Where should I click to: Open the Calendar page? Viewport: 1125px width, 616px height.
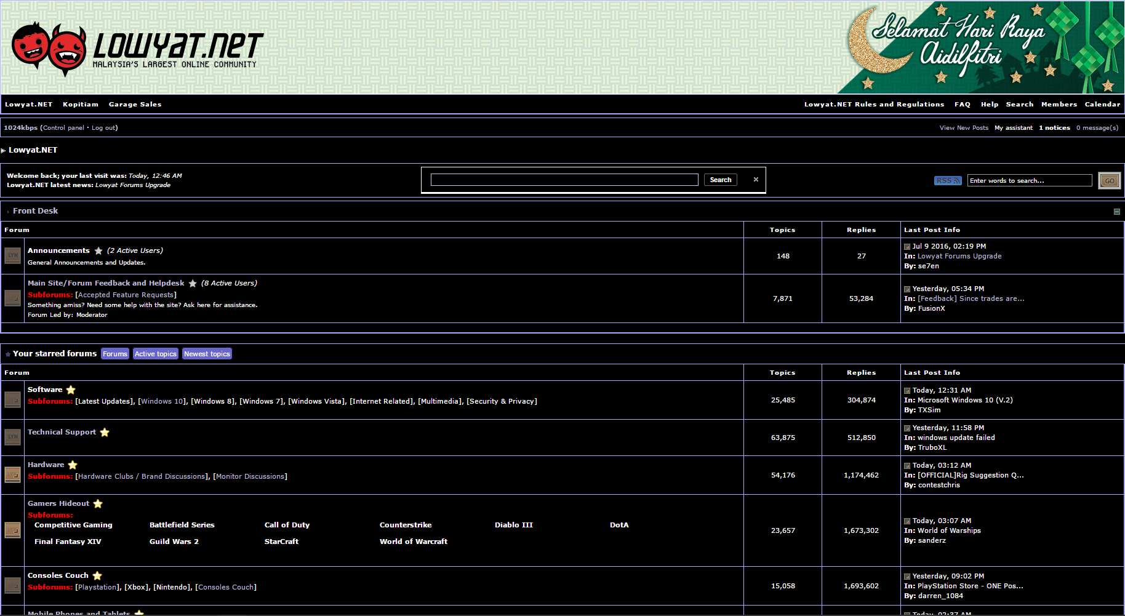pos(1103,105)
